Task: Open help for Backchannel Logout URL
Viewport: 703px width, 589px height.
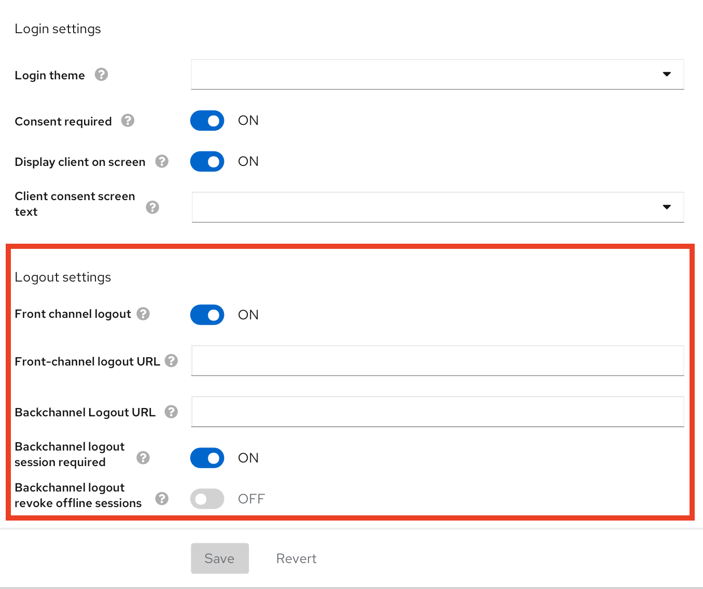Action: (171, 412)
